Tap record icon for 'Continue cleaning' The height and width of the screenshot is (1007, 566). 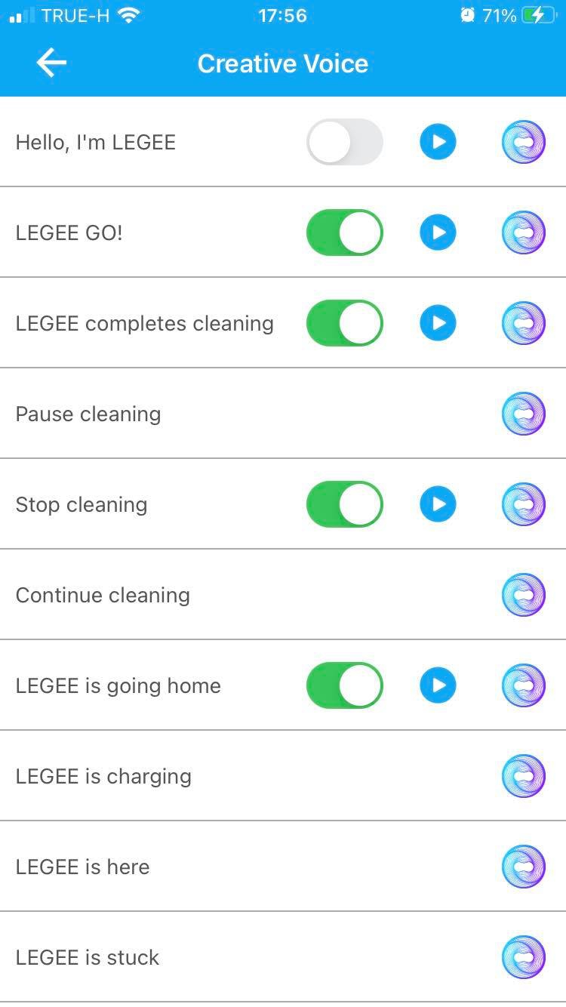point(523,595)
